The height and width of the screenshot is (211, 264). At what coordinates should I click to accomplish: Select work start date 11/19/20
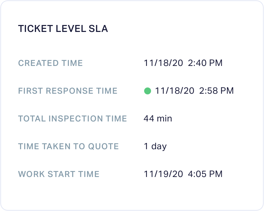(x=163, y=174)
